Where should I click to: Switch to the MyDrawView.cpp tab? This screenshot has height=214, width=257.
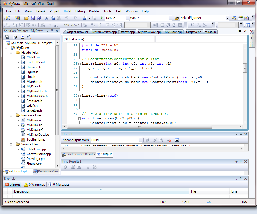[x=104, y=32]
